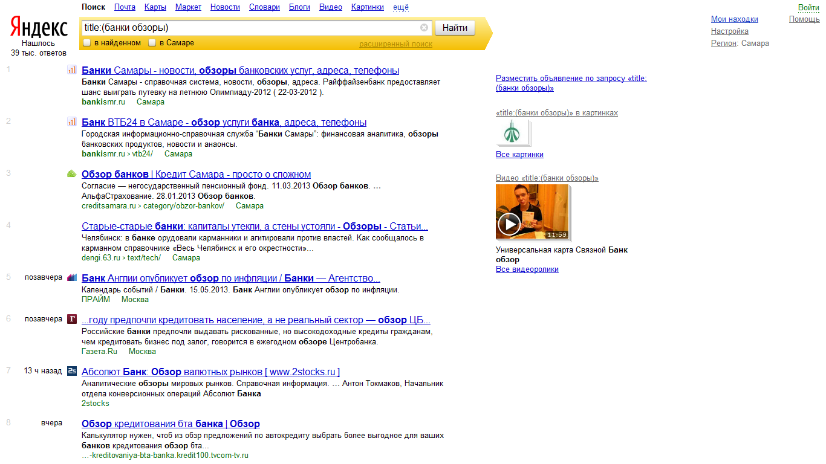Open result 'Обзор банков | Кредит Самара'
The height and width of the screenshot is (464, 826).
pyautogui.click(x=196, y=174)
